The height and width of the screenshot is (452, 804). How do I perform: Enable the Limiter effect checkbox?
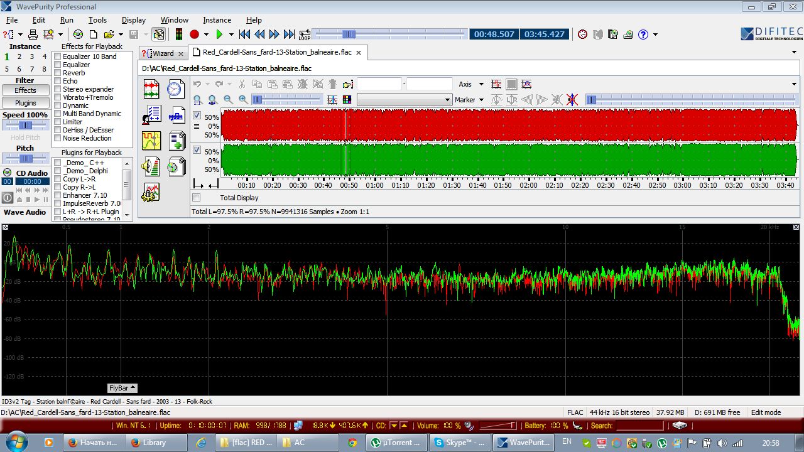click(58, 122)
